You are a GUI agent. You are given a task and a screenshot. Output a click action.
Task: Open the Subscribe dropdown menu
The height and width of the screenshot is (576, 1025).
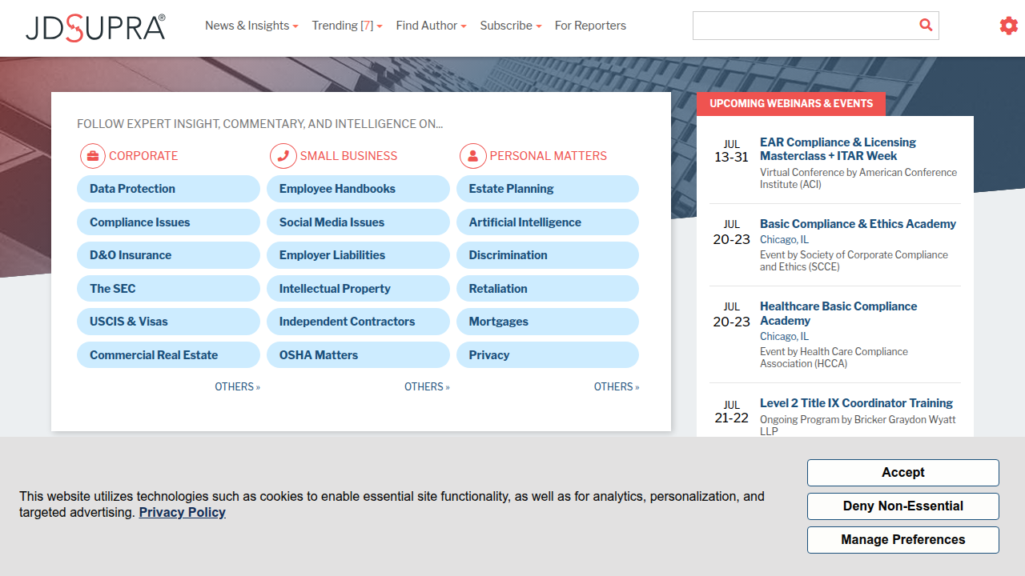(x=511, y=26)
